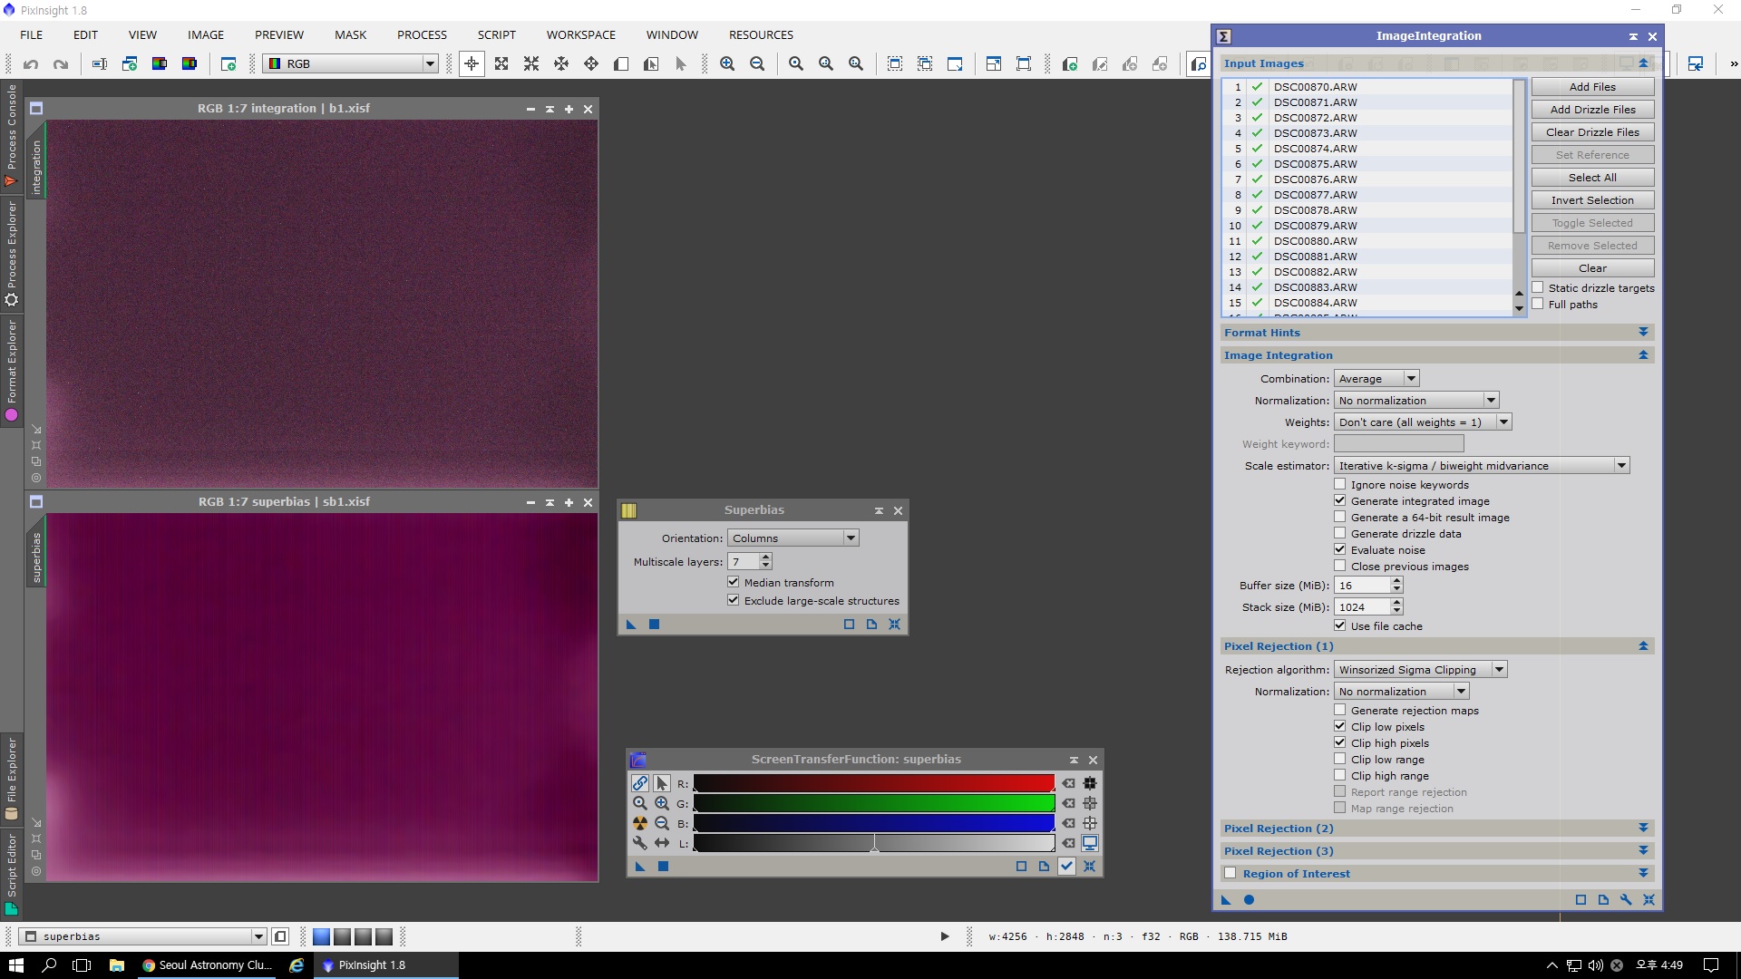Click the Clear button
This screenshot has width=1741, height=979.
coord(1592,268)
